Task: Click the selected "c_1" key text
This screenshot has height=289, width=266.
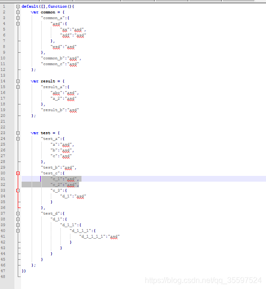Action: click(x=56, y=179)
